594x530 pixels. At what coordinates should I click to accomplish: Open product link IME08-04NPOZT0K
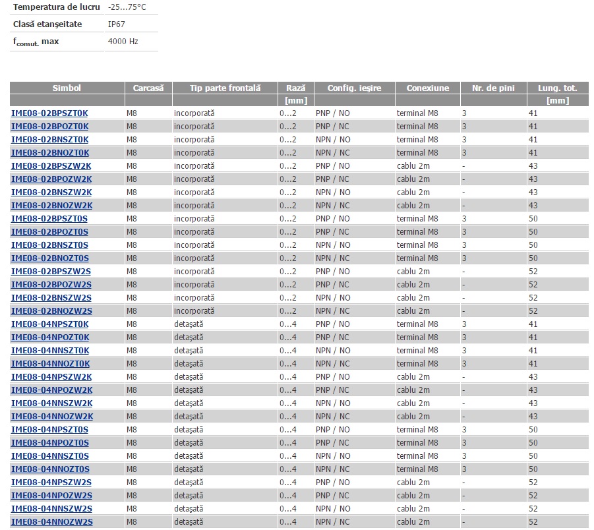[50, 338]
